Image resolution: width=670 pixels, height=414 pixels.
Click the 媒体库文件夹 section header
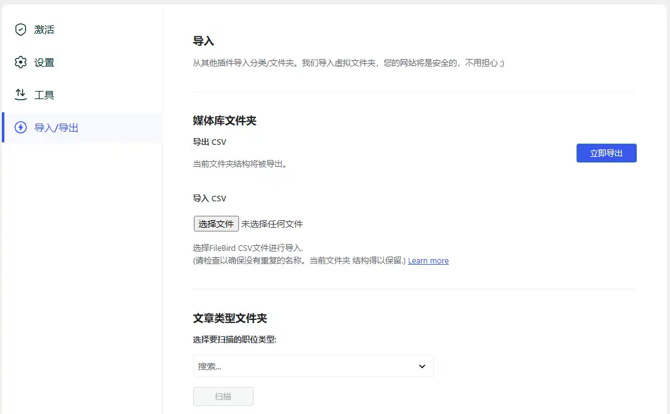(225, 120)
